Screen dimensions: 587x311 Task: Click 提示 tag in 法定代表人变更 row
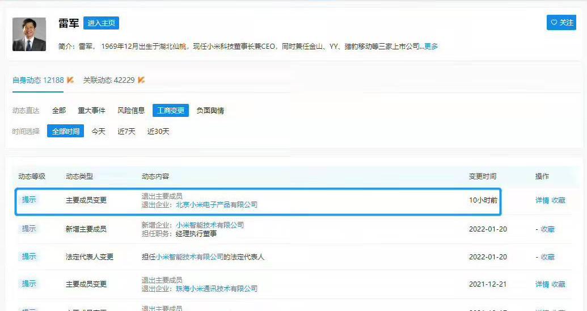pos(29,256)
